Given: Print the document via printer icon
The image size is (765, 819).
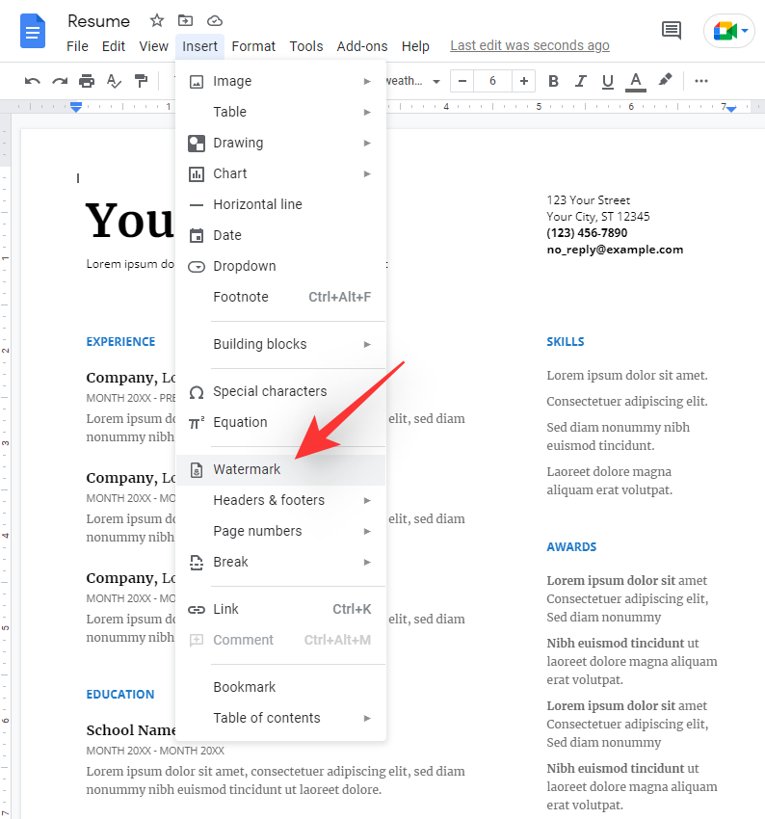Looking at the screenshot, I should [87, 81].
